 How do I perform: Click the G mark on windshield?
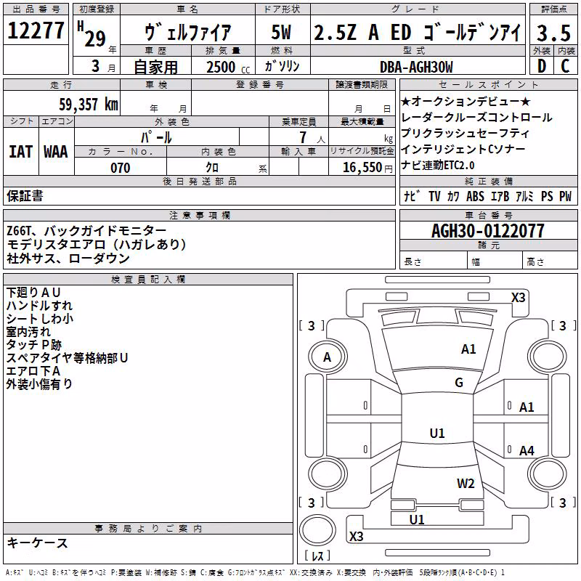pos(459,383)
